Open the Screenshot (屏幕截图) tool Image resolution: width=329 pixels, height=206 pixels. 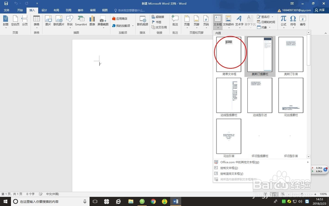tap(103, 21)
